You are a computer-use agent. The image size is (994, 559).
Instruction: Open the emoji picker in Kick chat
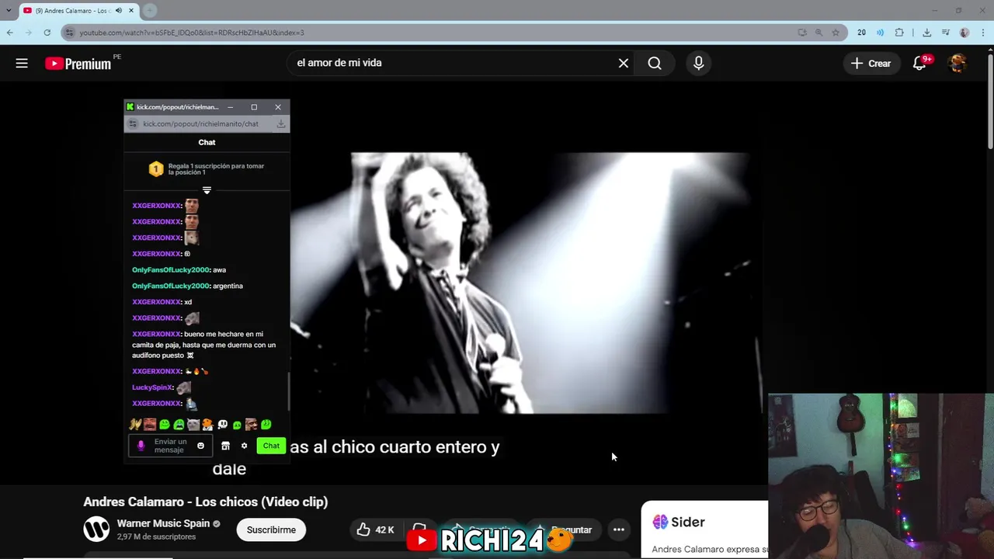200,446
